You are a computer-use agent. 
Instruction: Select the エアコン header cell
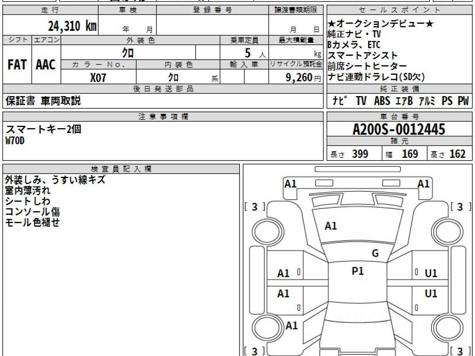pyautogui.click(x=46, y=40)
